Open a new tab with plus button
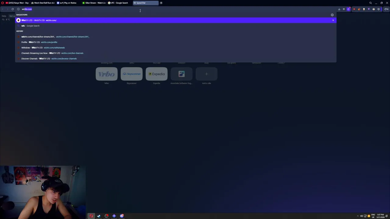The height and width of the screenshot is (219, 390). point(161,3)
